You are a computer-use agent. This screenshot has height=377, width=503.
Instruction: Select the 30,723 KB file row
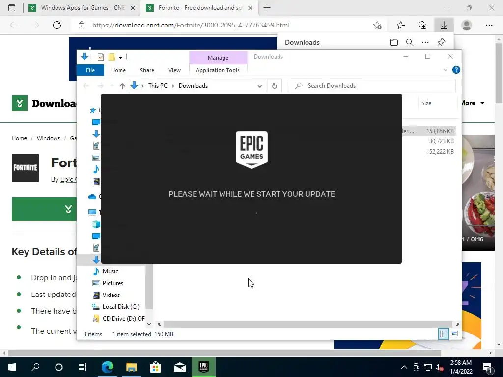point(441,141)
